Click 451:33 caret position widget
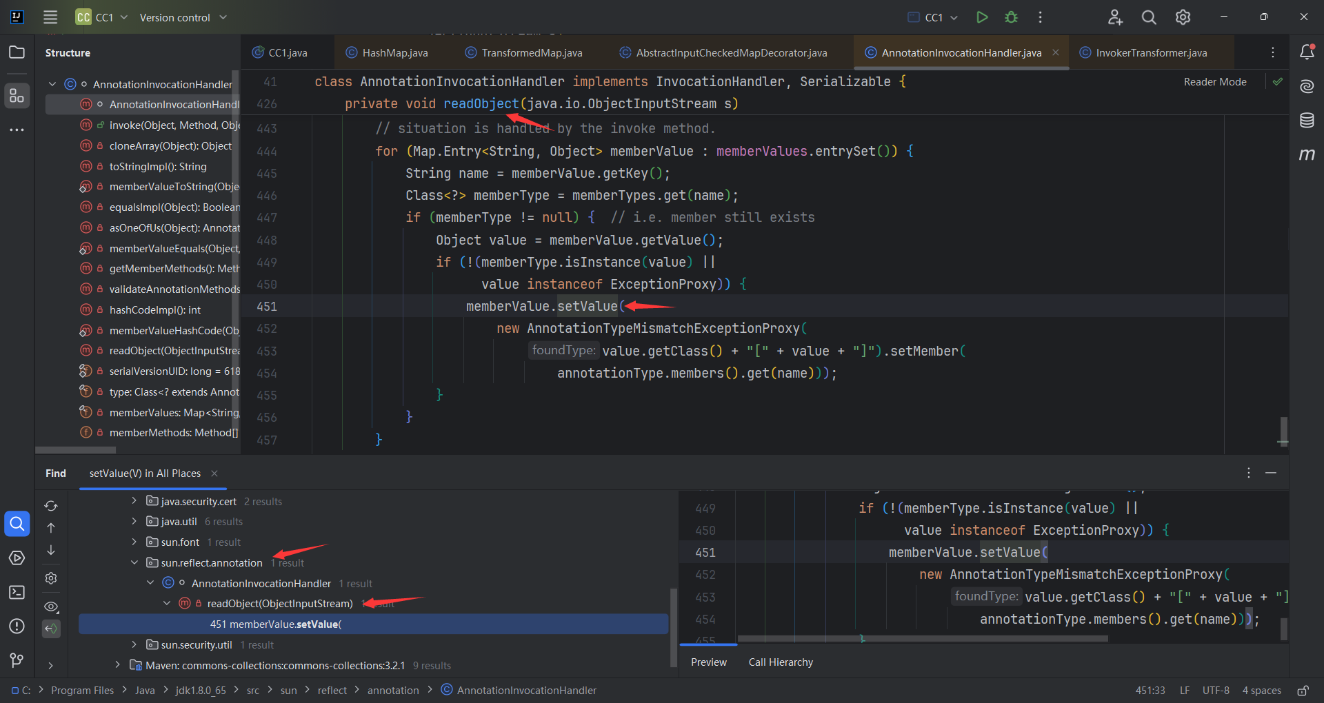Screen dimensions: 1324x703 1150,691
